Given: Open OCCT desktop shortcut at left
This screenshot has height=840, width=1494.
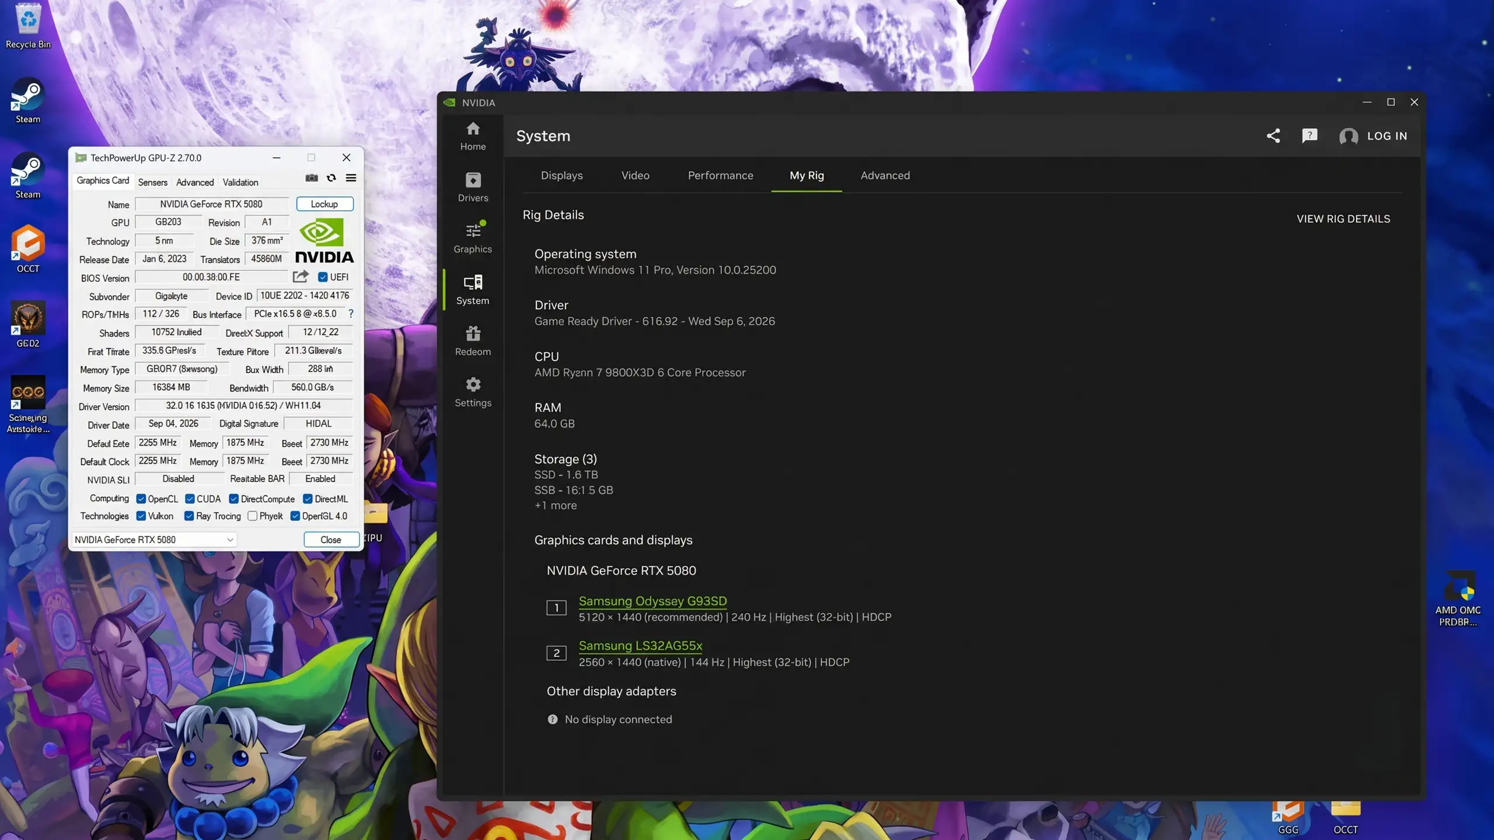Looking at the screenshot, I should click(28, 249).
